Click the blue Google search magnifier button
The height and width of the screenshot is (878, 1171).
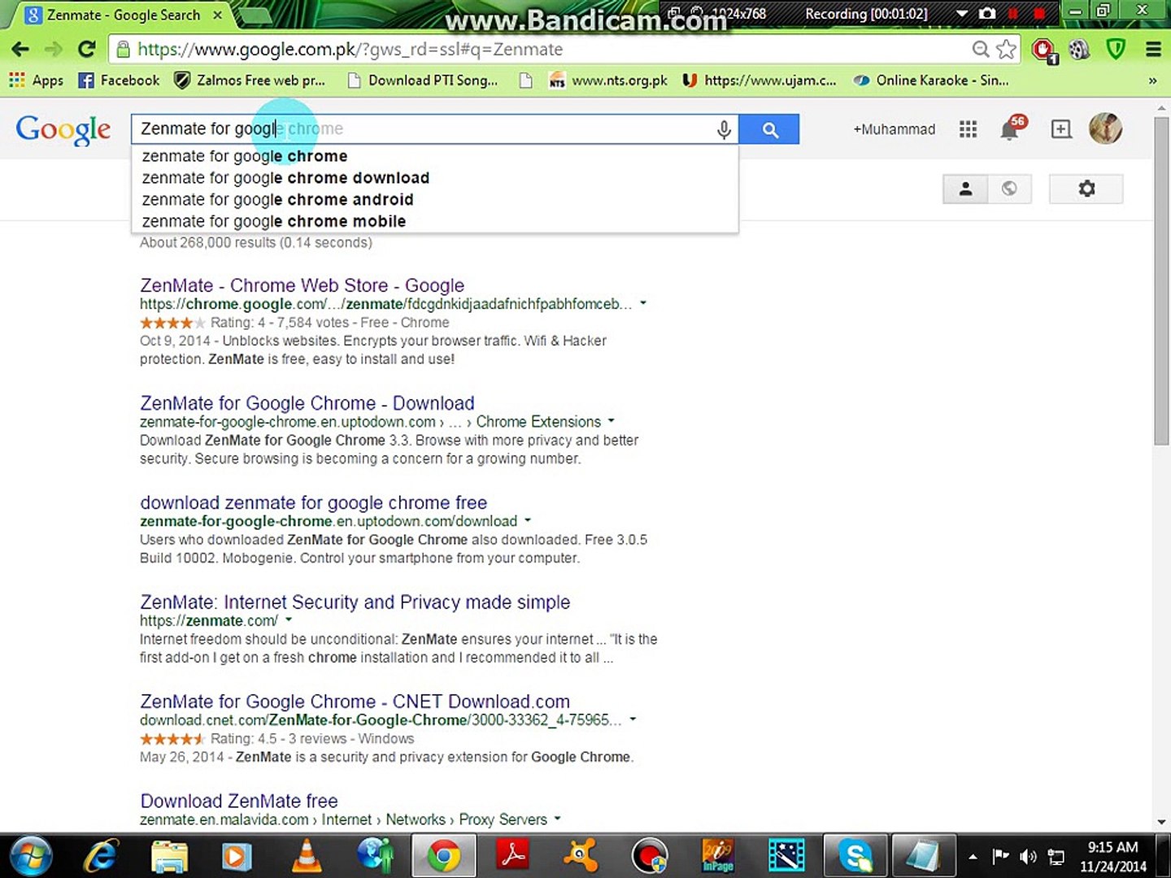(x=769, y=129)
